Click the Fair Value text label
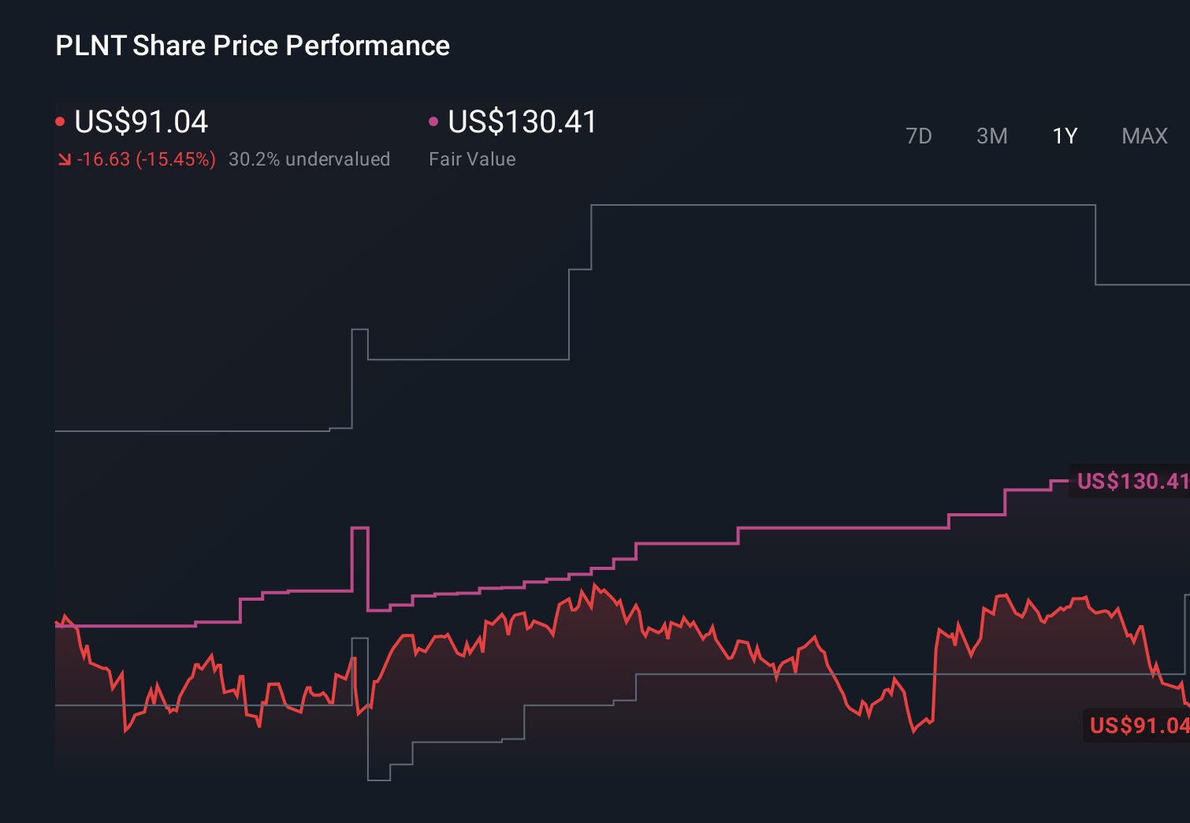The width and height of the screenshot is (1190, 823). pyautogui.click(x=471, y=159)
